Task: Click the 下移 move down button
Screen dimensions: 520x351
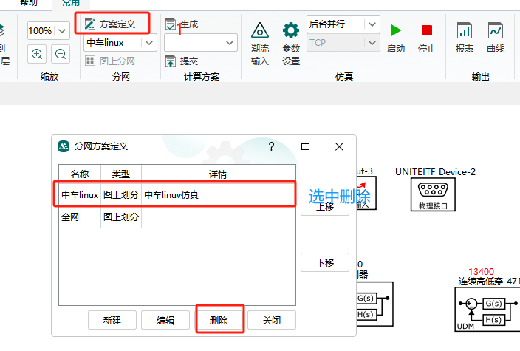Action: point(324,262)
